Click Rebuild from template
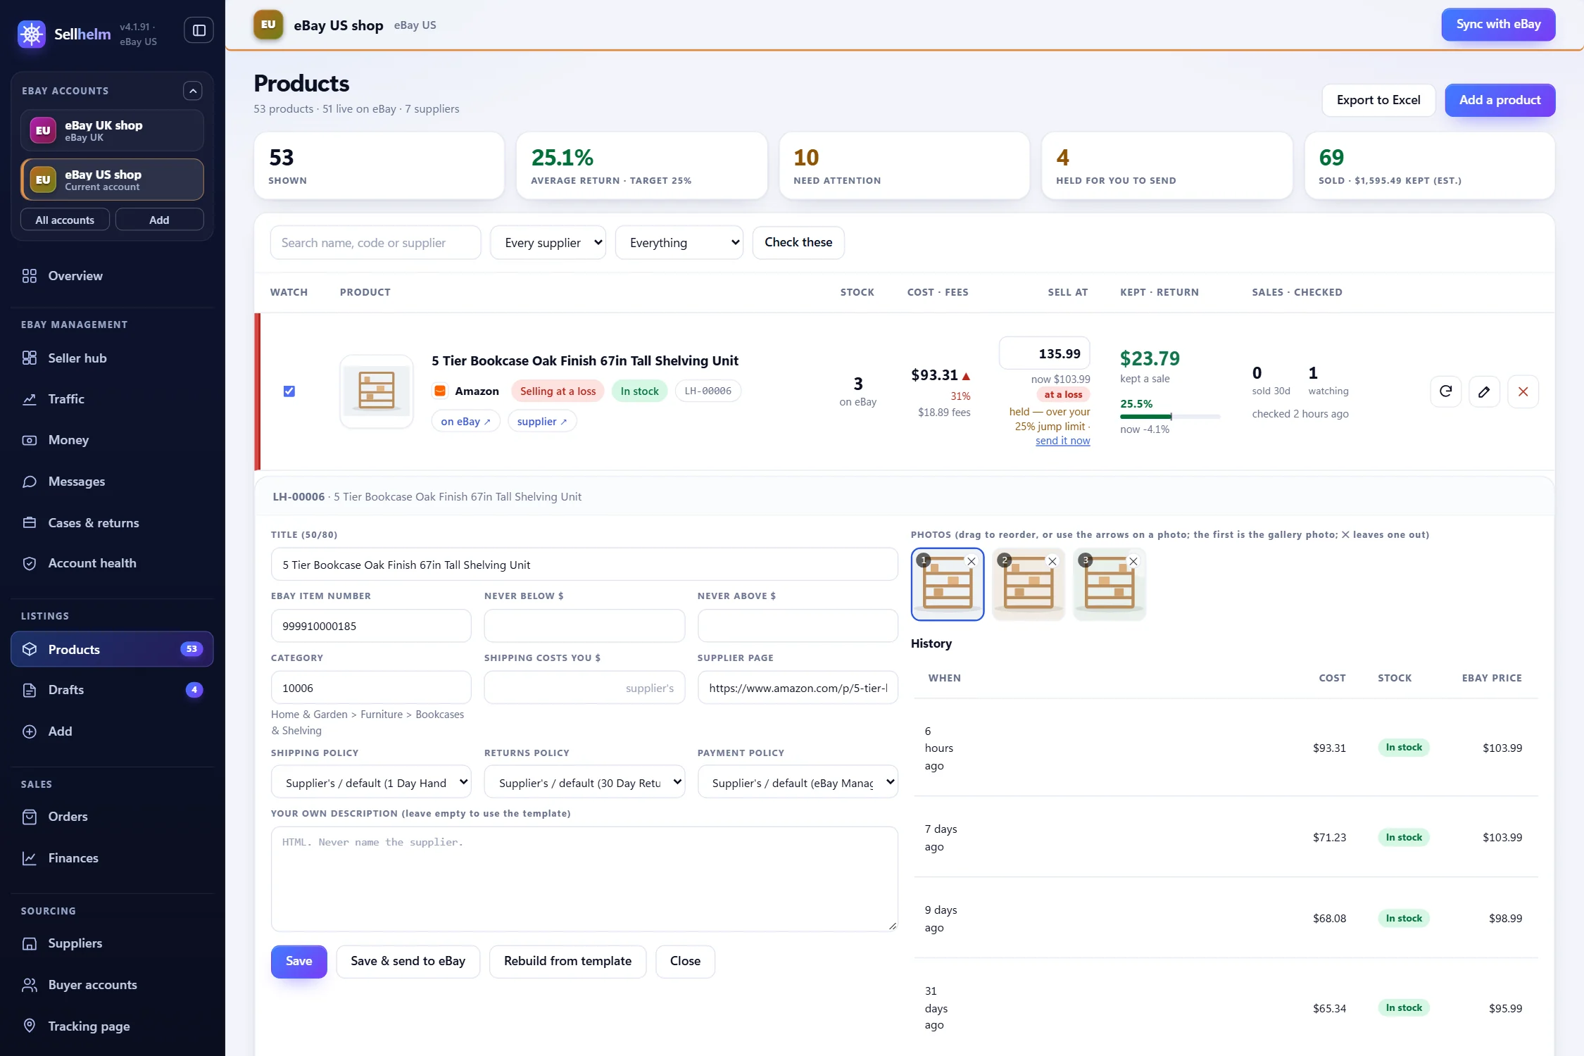Screen dimensions: 1584x1056 pos(567,961)
